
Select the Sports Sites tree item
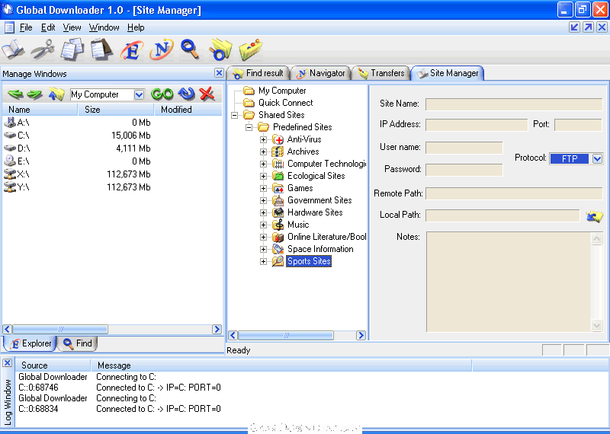[309, 261]
